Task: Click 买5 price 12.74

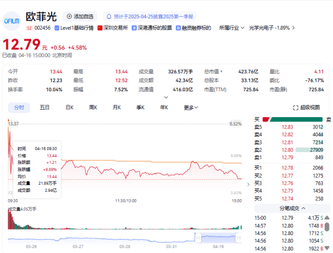Action: [x=287, y=199]
